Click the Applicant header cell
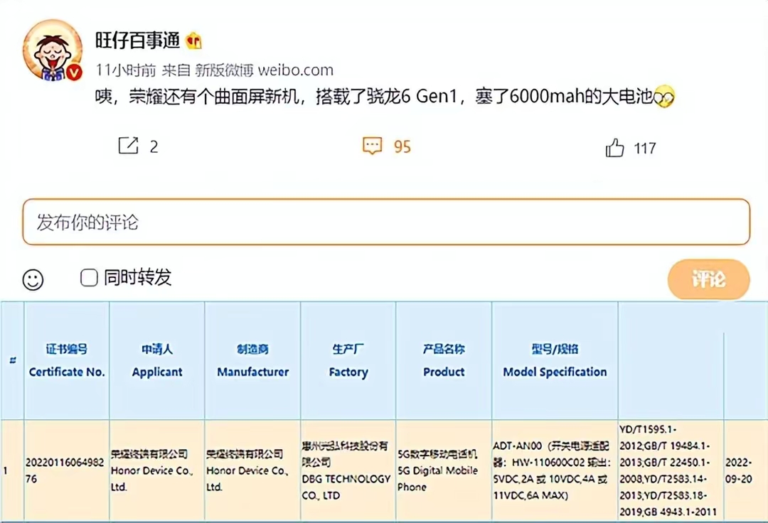The width and height of the screenshot is (768, 523). pos(156,362)
